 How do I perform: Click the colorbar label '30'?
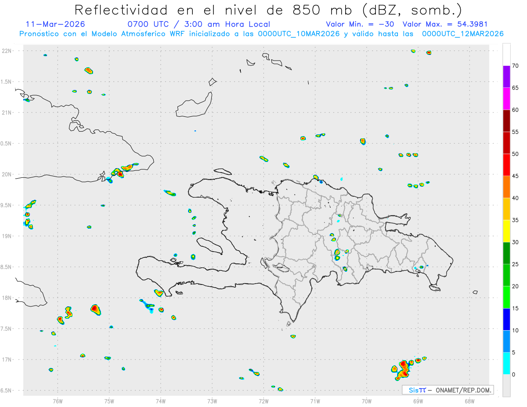[516, 242]
